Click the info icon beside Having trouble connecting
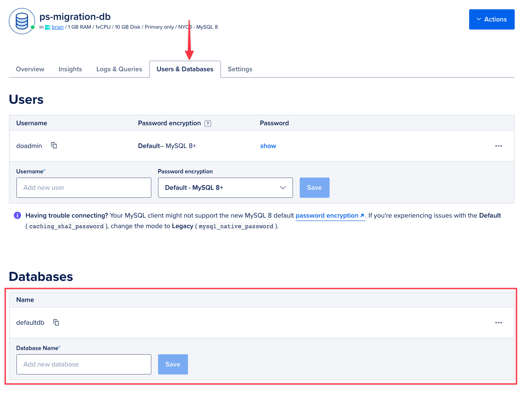Image resolution: width=529 pixels, height=396 pixels. [17, 216]
